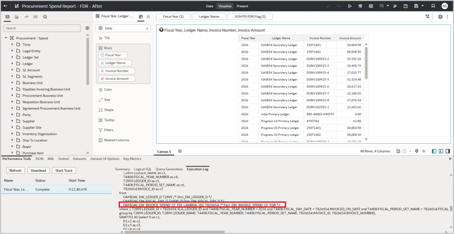The image size is (454, 234).
Task: Open the JSON tab in Performance Tools
Action: coord(39,159)
